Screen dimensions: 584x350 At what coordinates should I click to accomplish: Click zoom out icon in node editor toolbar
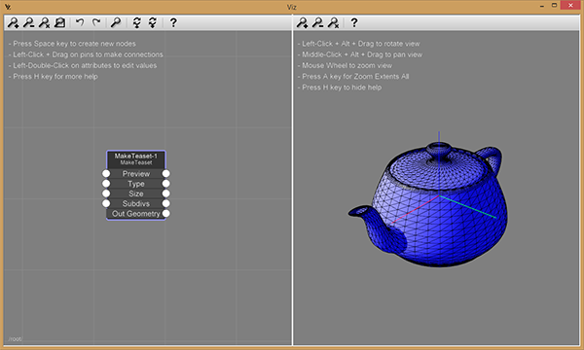(28, 22)
